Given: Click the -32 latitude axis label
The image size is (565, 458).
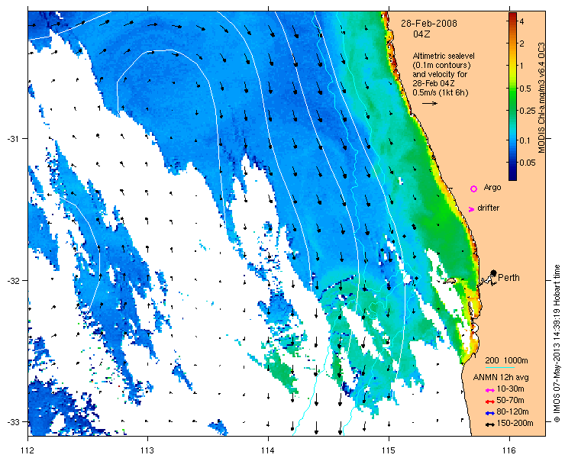Looking at the screenshot, I should pos(15,281).
